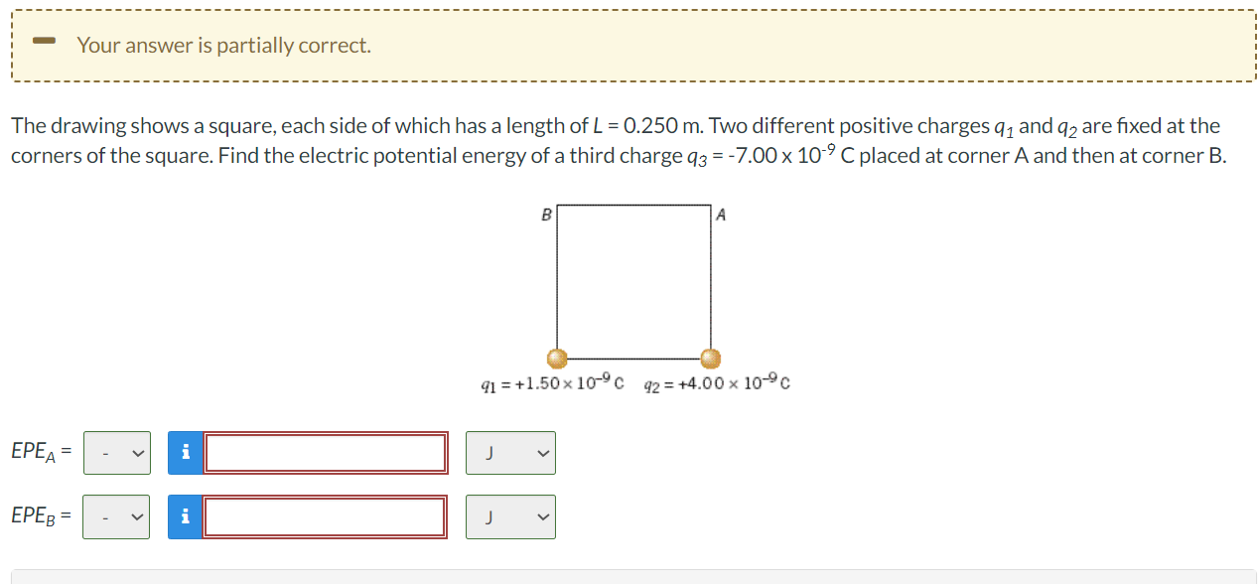Click the info icon beside EPE_A answer box

click(184, 452)
